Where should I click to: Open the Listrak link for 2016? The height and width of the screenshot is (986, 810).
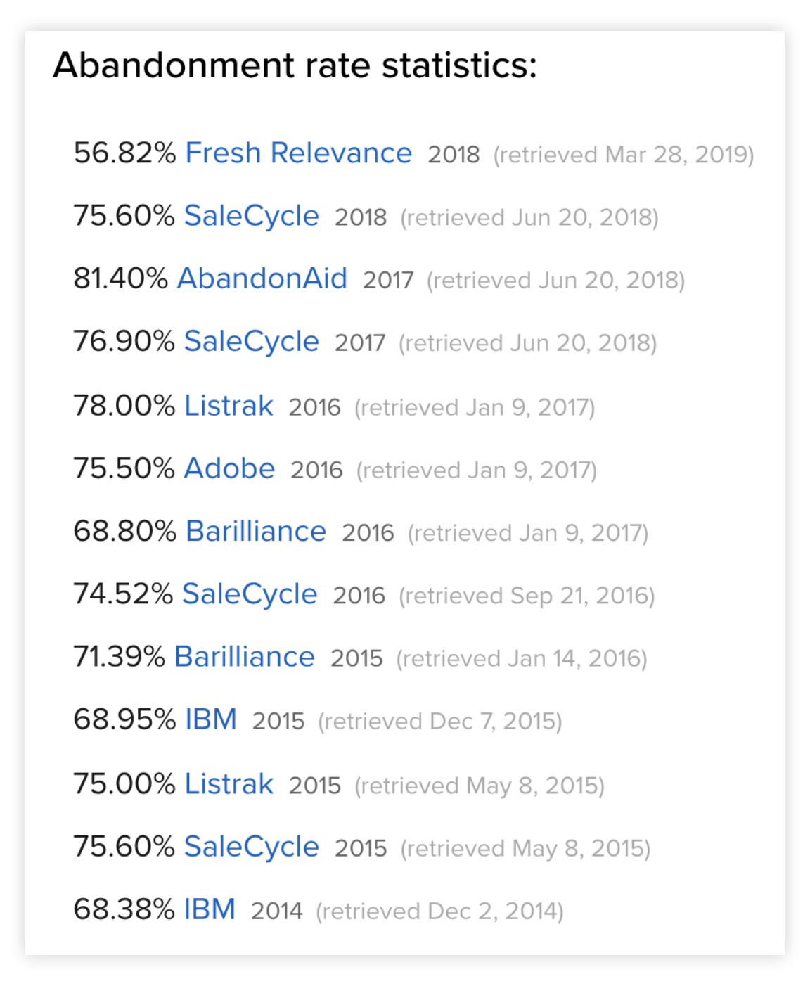229,406
